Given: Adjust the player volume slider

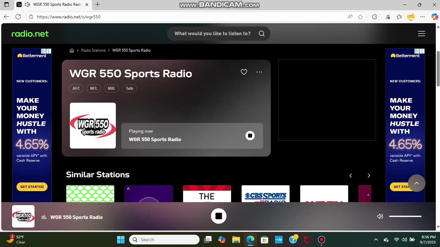Looking at the screenshot, I should (x=405, y=216).
